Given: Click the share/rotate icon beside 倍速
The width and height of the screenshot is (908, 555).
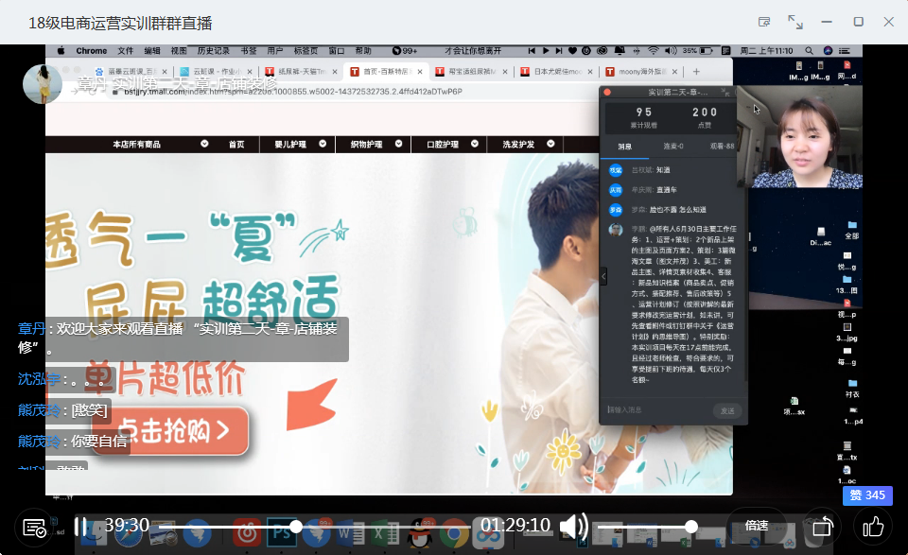Looking at the screenshot, I should 822,526.
